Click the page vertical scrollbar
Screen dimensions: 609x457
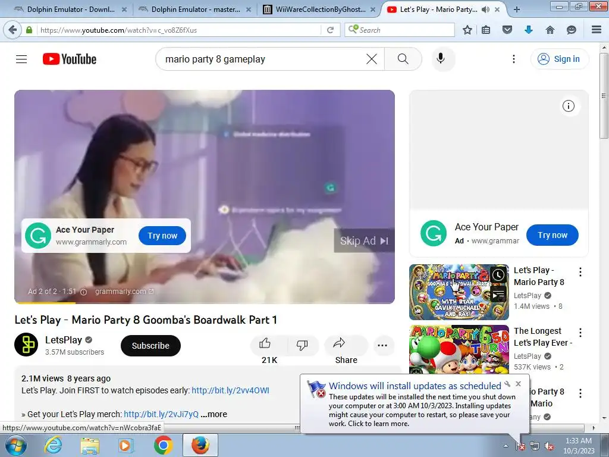[x=604, y=95]
